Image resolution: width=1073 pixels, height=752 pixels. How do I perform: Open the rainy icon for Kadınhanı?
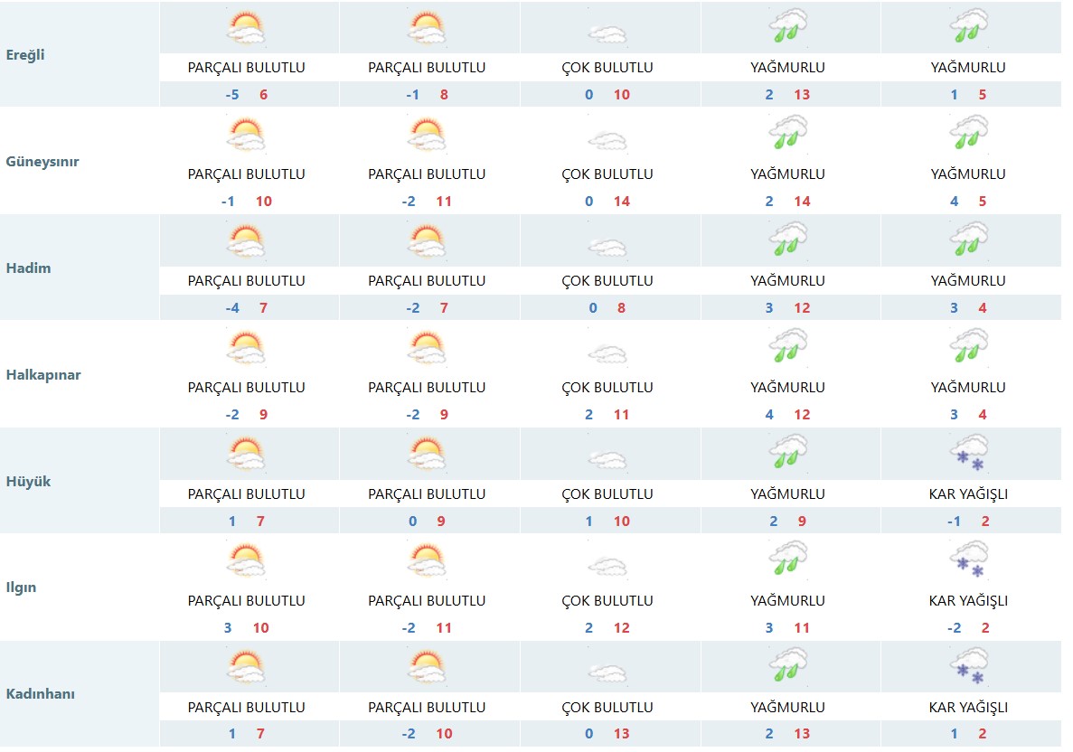tap(787, 666)
